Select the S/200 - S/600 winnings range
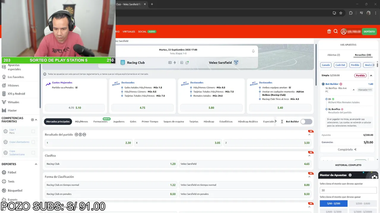Screen dimensions: 380x213 (363, 204)
